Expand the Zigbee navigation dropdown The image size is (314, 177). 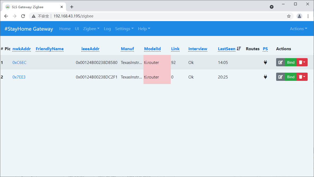click(x=91, y=29)
